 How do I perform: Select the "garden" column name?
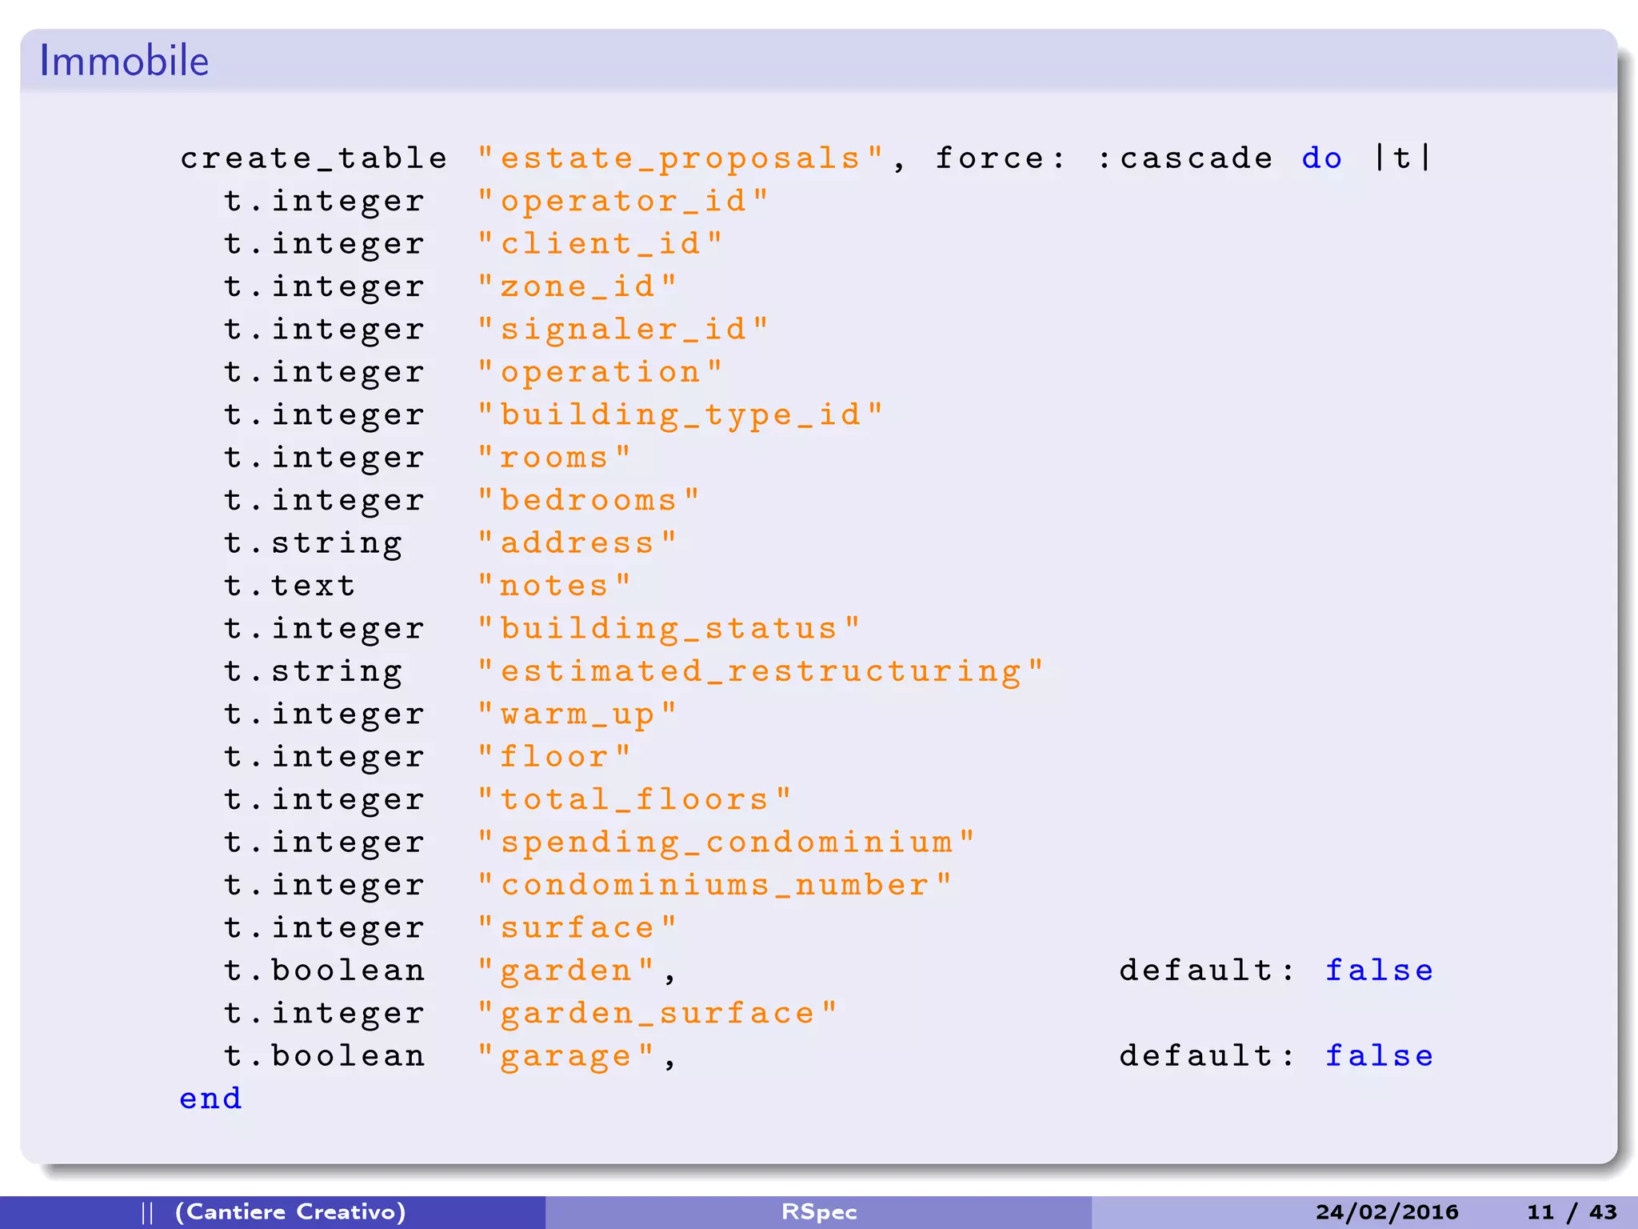click(x=565, y=971)
